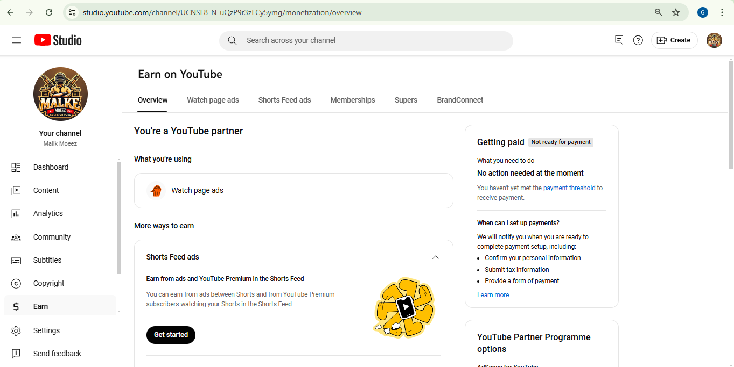
Task: Open the help question mark icon
Action: (638, 40)
